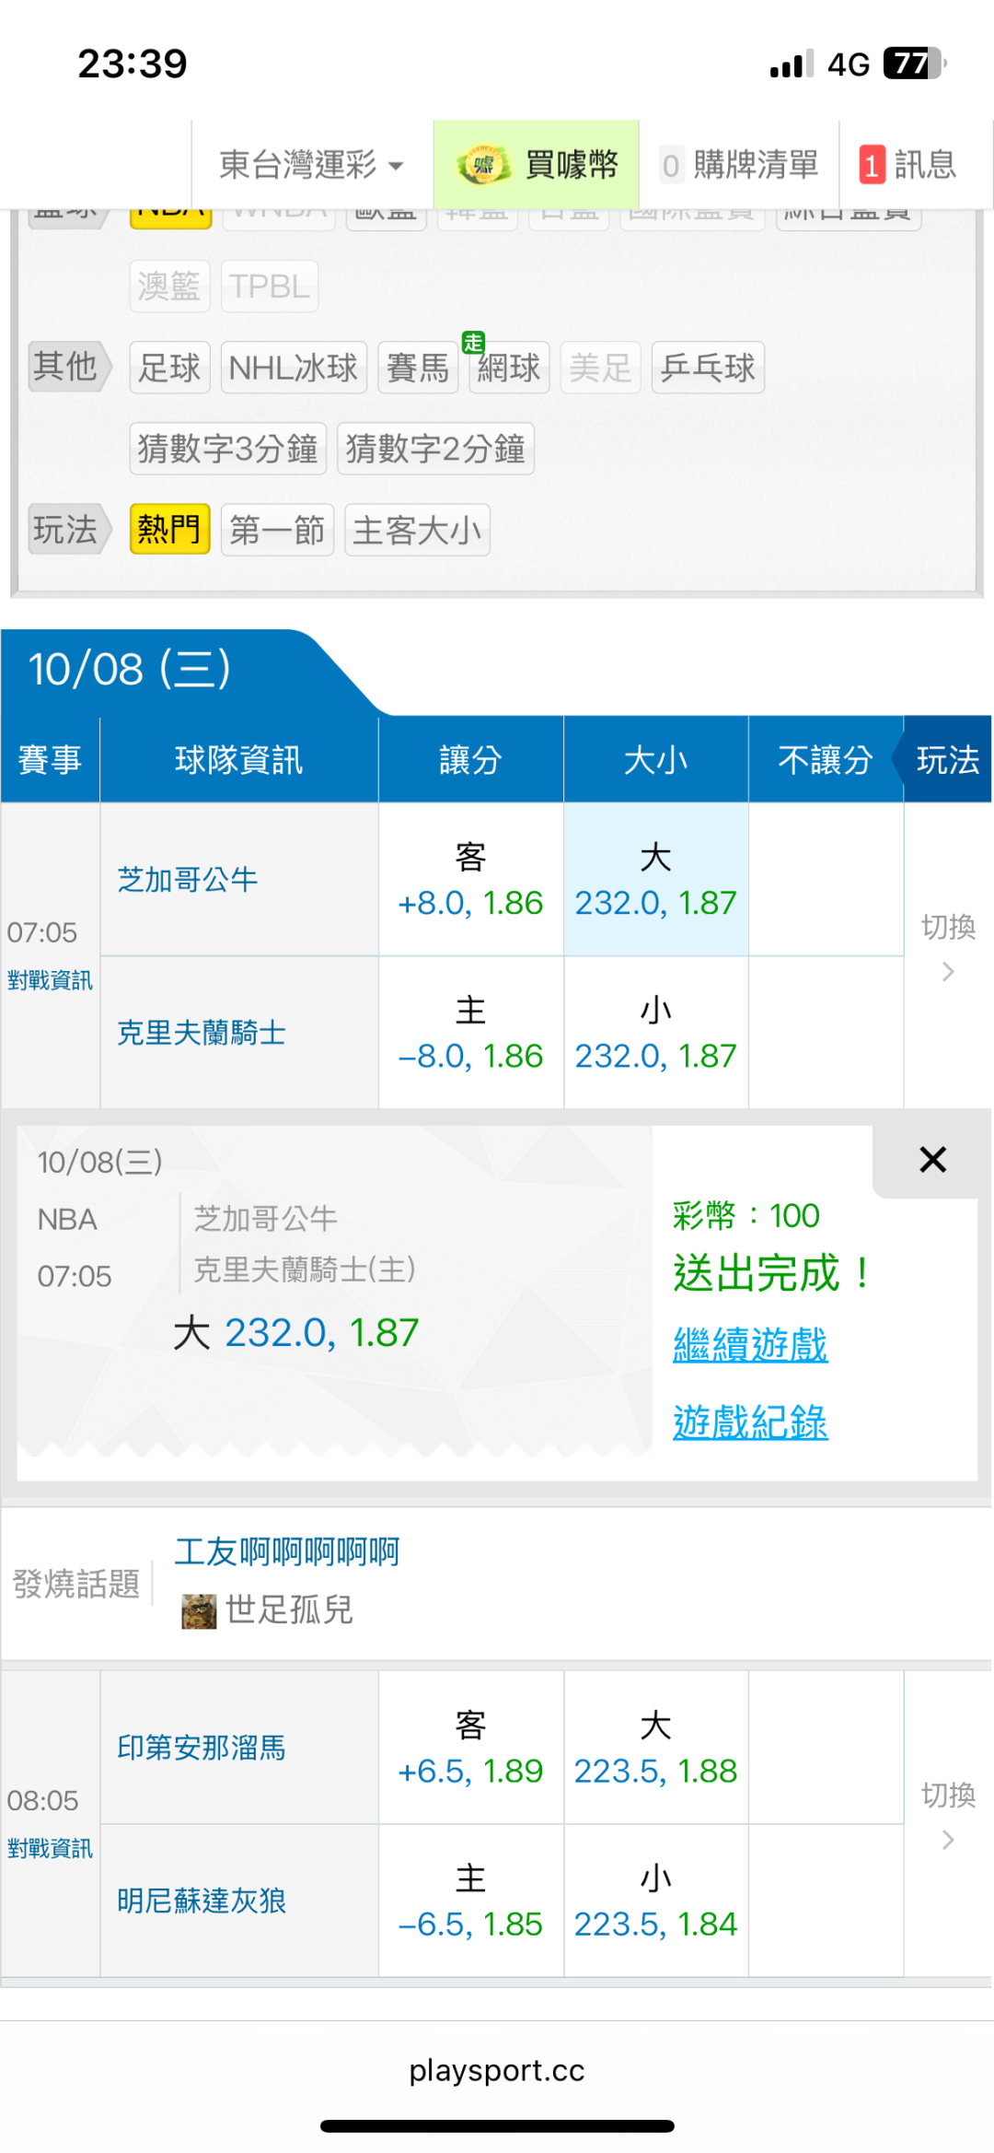Select the 澳籃 league filter
Viewport: 994px width, 2153px height.
click(169, 287)
